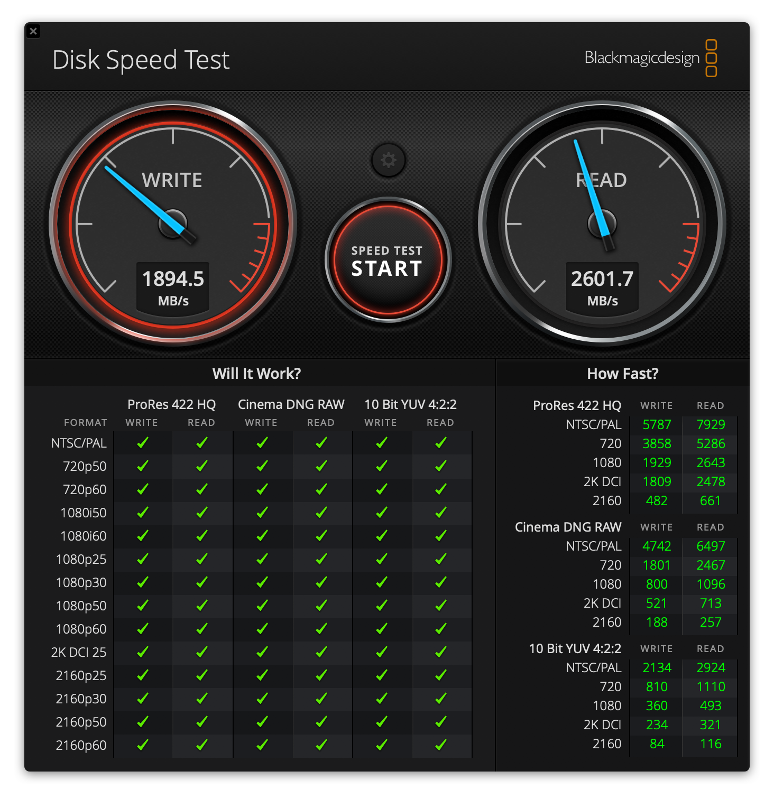Click ProRes 2K DCI write value 1809
This screenshot has width=774, height=799.
tap(657, 481)
